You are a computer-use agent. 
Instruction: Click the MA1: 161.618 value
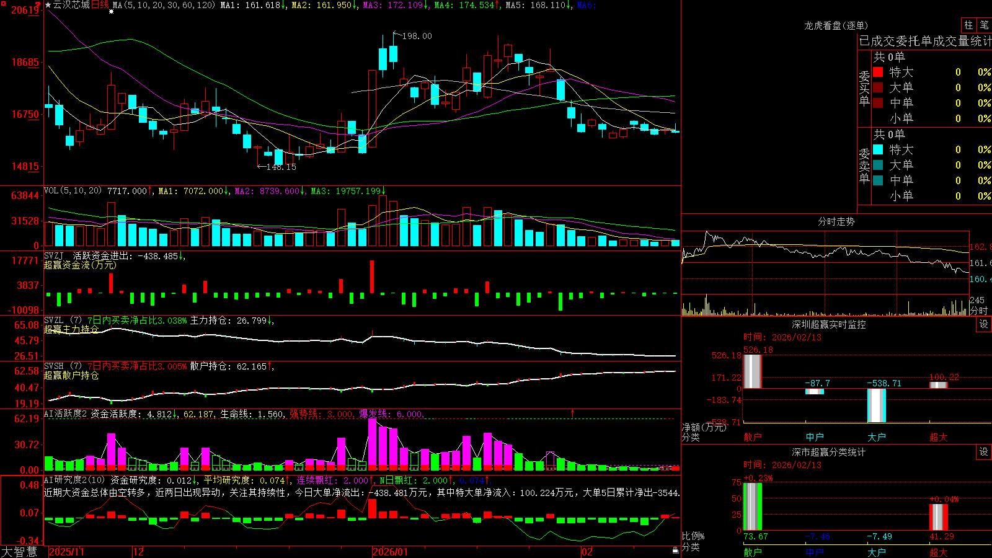click(253, 5)
